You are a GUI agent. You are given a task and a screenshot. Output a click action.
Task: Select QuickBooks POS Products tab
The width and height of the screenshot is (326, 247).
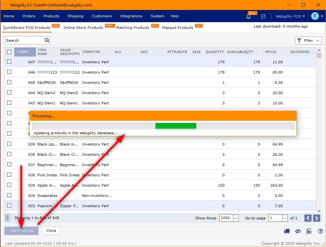tap(27, 28)
